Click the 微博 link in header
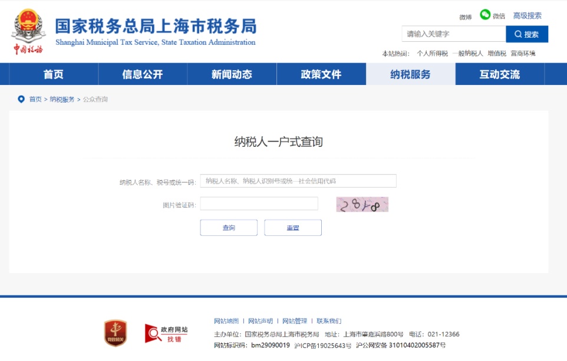 click(x=466, y=17)
